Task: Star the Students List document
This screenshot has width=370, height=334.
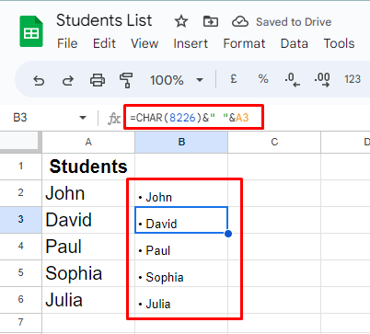Action: coord(181,22)
